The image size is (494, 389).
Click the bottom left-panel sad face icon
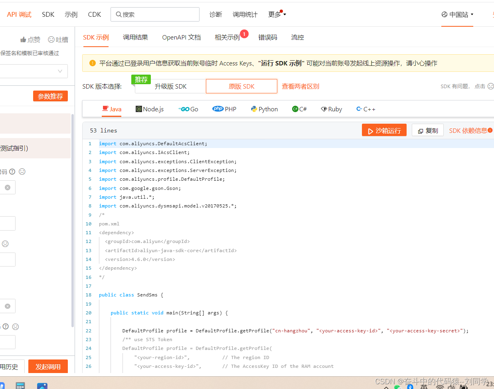coord(16,326)
